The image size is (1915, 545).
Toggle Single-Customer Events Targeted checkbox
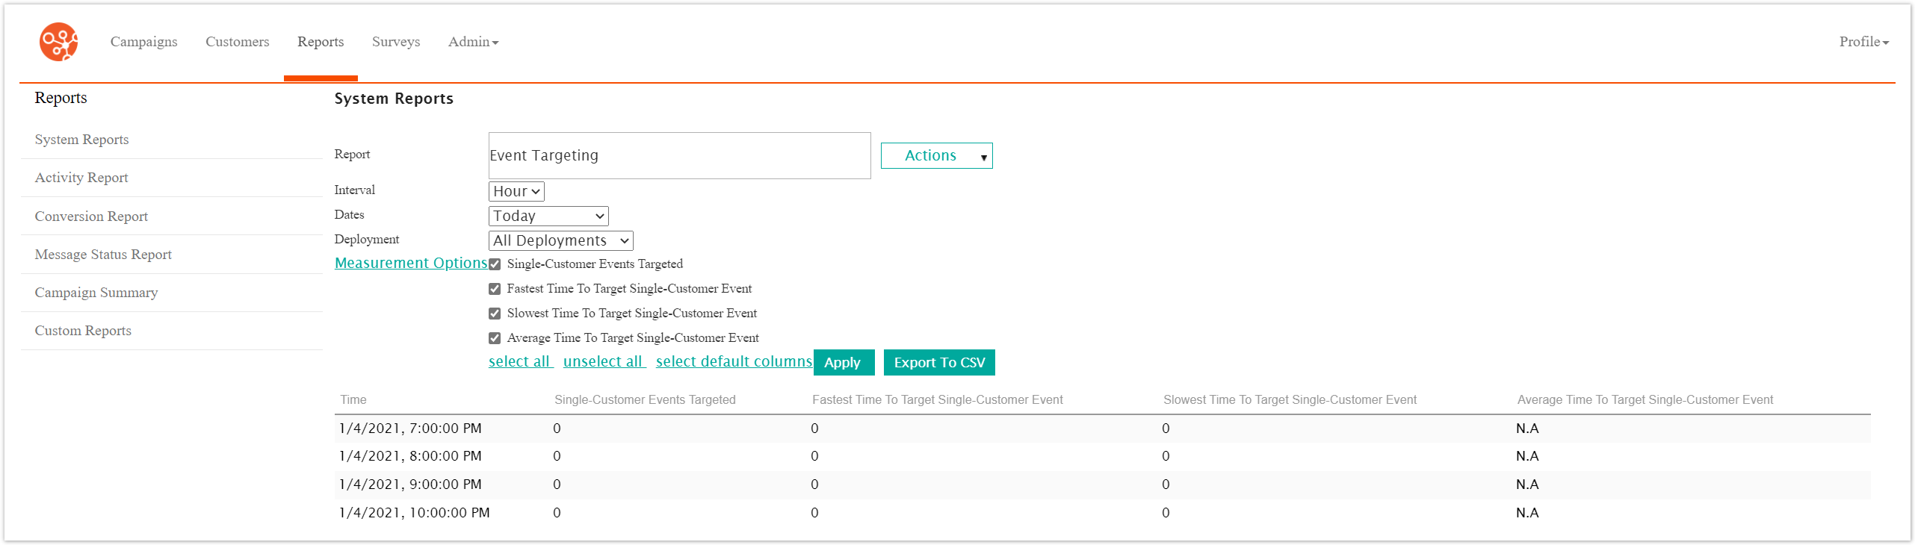[x=495, y=264]
